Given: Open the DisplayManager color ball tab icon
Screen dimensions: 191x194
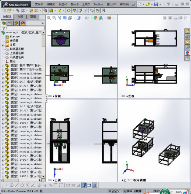Looking at the screenshot, I should (x=23, y=23).
